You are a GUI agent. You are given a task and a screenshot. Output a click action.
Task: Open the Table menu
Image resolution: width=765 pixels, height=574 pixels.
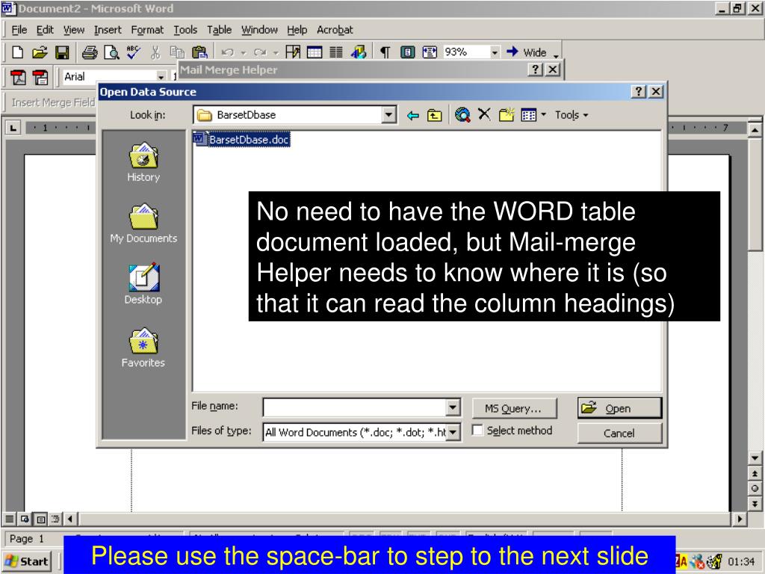point(219,30)
